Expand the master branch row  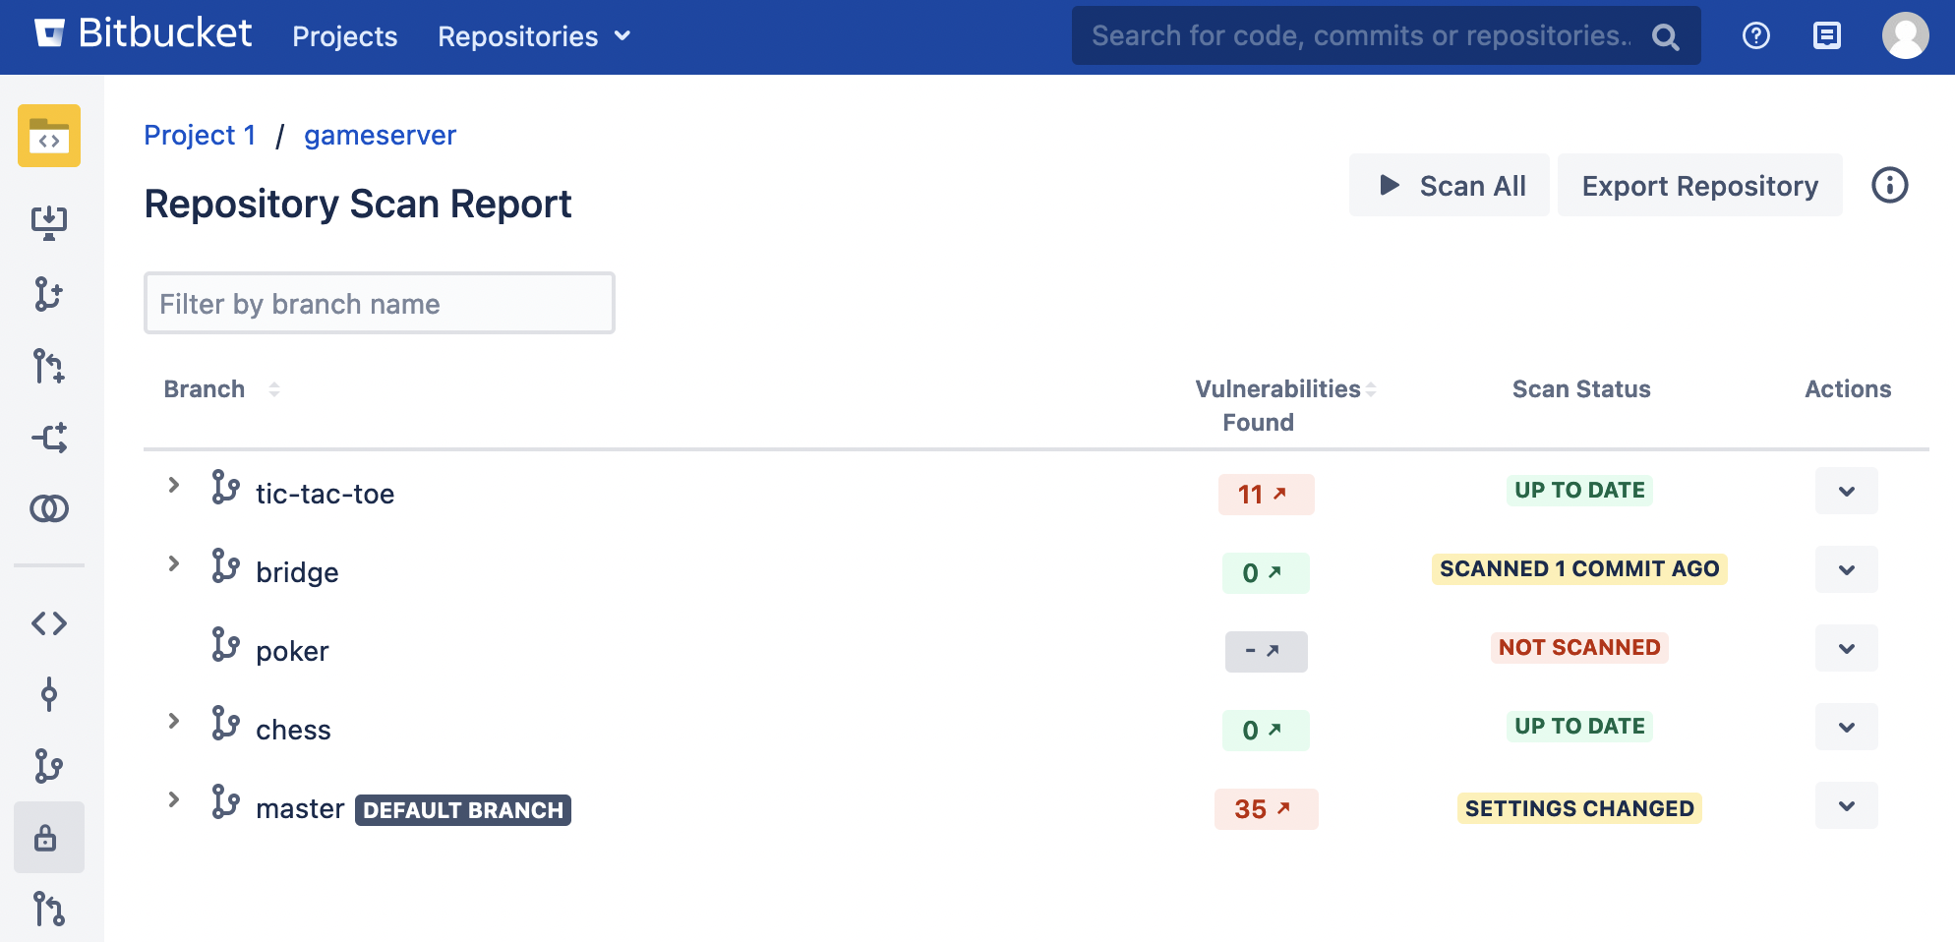pos(174,800)
